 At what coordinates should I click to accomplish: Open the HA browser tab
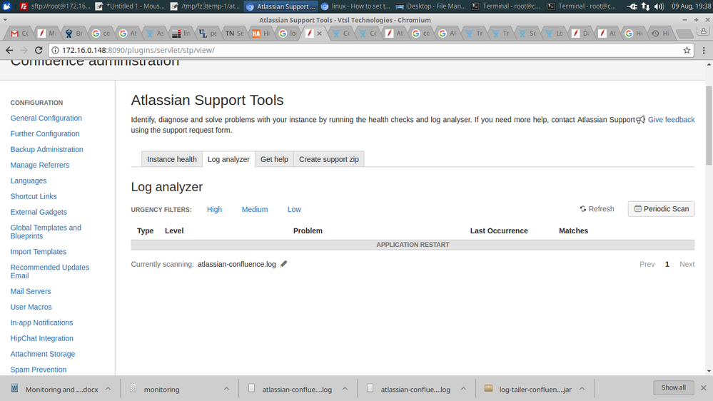coord(261,34)
